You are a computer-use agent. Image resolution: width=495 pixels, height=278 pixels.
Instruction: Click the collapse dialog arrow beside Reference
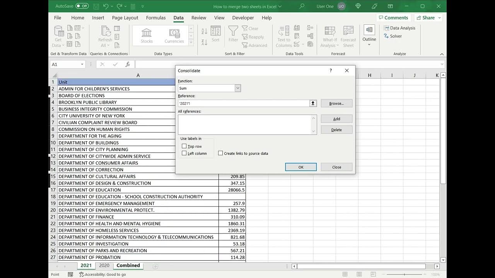point(313,103)
